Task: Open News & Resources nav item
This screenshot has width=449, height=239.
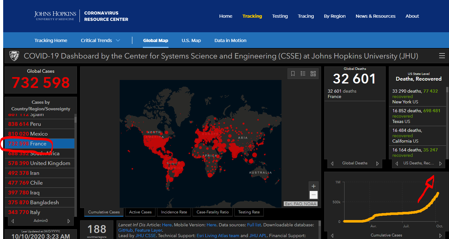Action: (376, 16)
